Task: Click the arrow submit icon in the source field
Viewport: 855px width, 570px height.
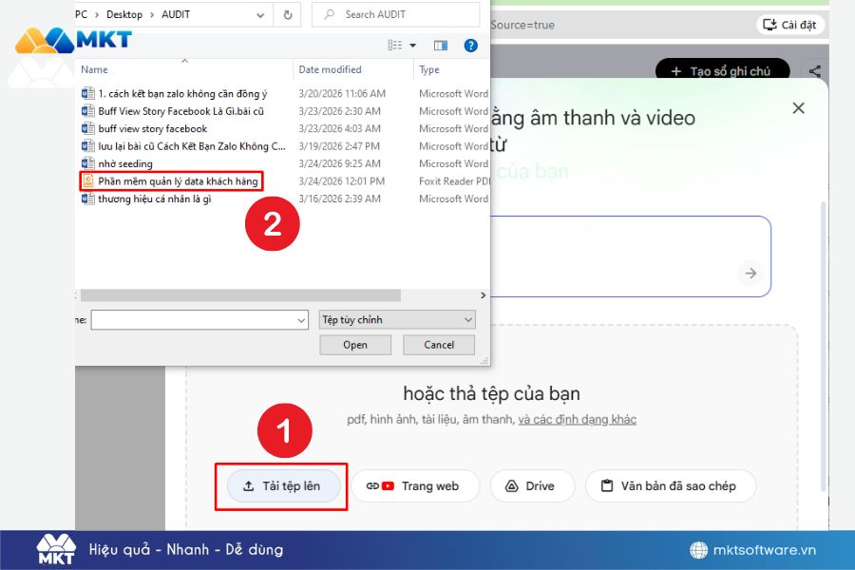Action: click(750, 273)
